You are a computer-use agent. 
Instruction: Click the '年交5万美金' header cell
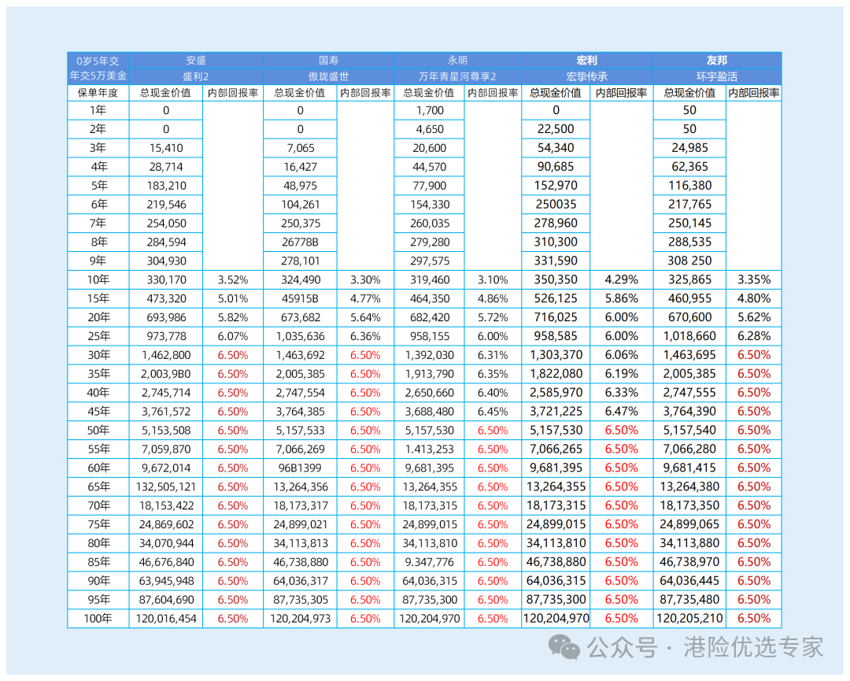(x=98, y=76)
